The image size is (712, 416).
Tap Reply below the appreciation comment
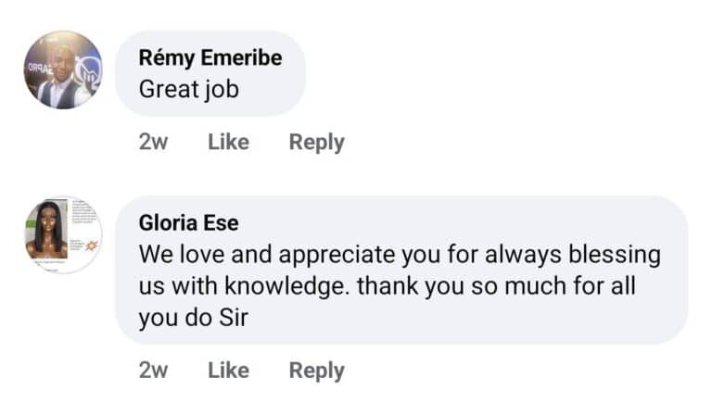[316, 370]
